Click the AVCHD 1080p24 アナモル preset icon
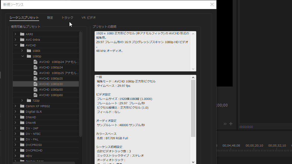Image resolution: width=292 pixels, height=164 pixels. click(35, 62)
